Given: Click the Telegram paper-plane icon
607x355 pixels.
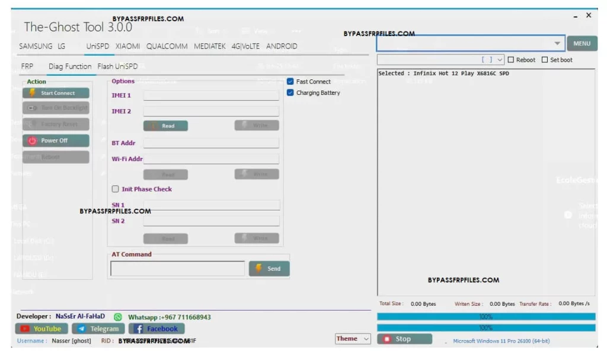Looking at the screenshot, I should tap(81, 329).
